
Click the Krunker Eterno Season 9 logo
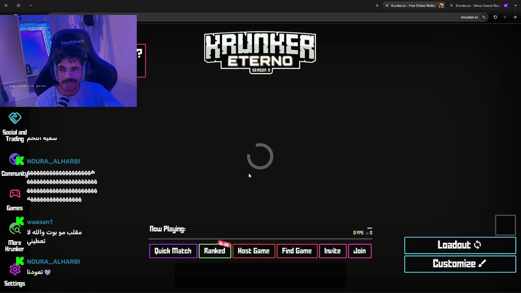pyautogui.click(x=260, y=53)
